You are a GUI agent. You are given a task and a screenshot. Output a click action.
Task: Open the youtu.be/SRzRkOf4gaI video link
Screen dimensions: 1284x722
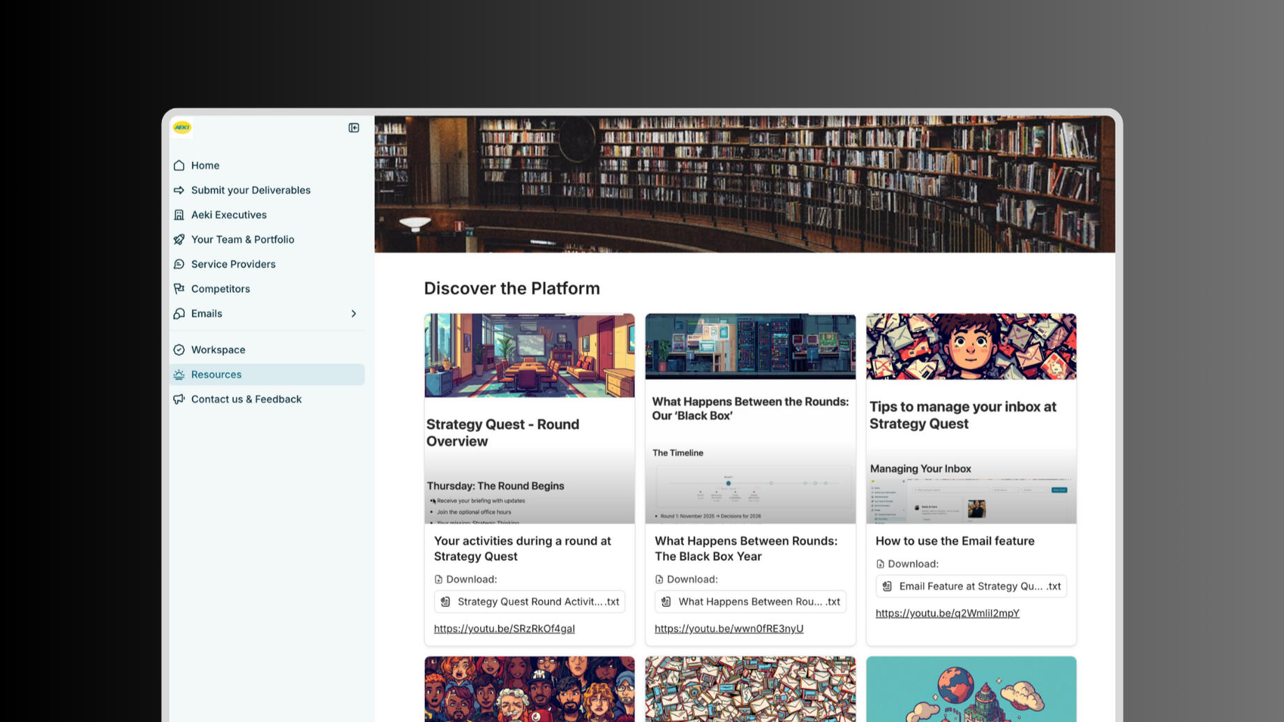[x=504, y=629]
